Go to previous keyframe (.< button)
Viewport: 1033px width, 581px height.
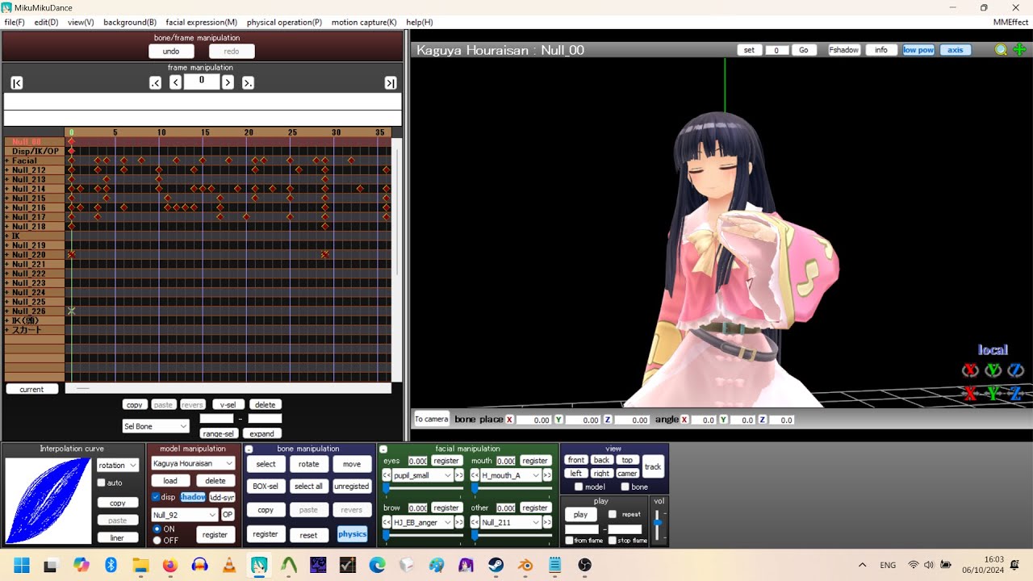click(x=156, y=82)
